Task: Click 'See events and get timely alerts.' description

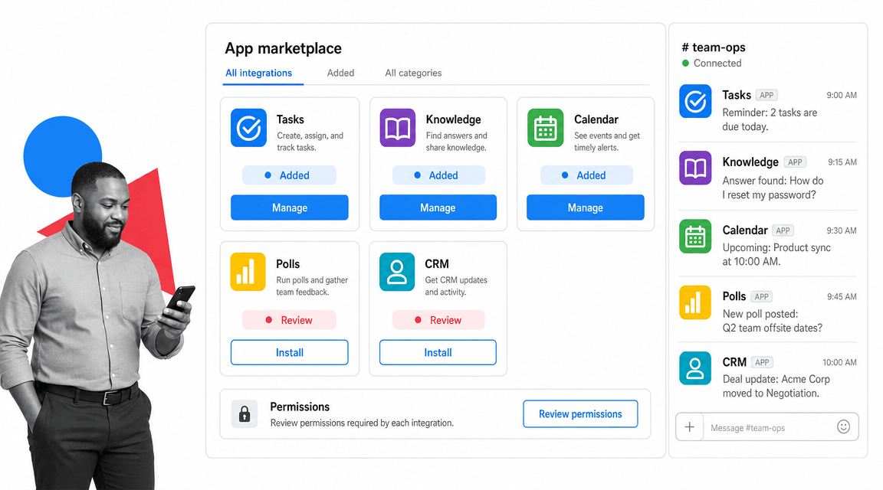Action: pos(607,142)
